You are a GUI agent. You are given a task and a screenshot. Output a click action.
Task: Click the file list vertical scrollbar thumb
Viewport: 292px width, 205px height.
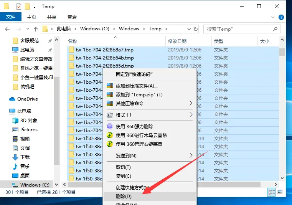click(282, 52)
